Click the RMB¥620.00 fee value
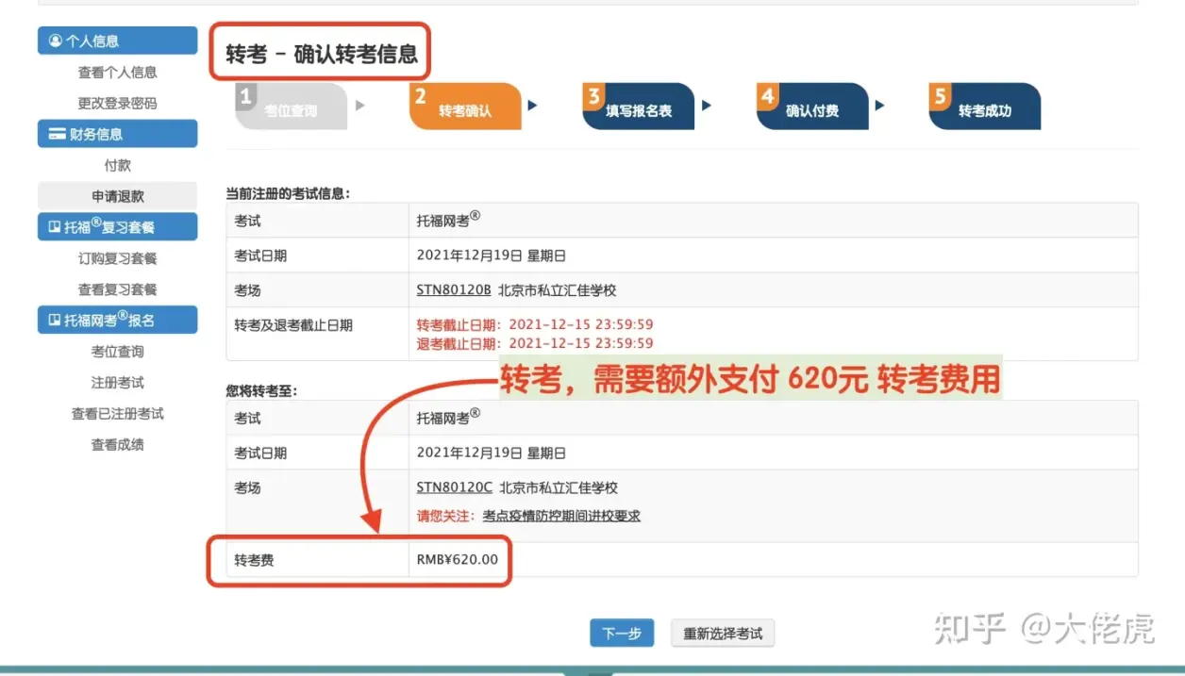The width and height of the screenshot is (1185, 676). pos(458,560)
